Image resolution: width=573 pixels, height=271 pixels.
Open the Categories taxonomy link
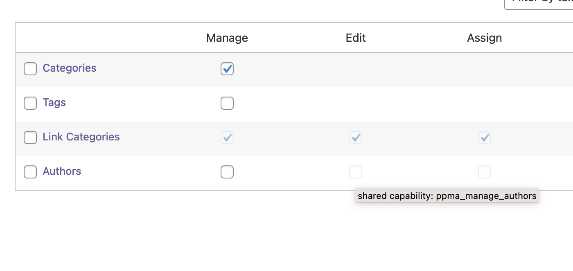pos(69,68)
